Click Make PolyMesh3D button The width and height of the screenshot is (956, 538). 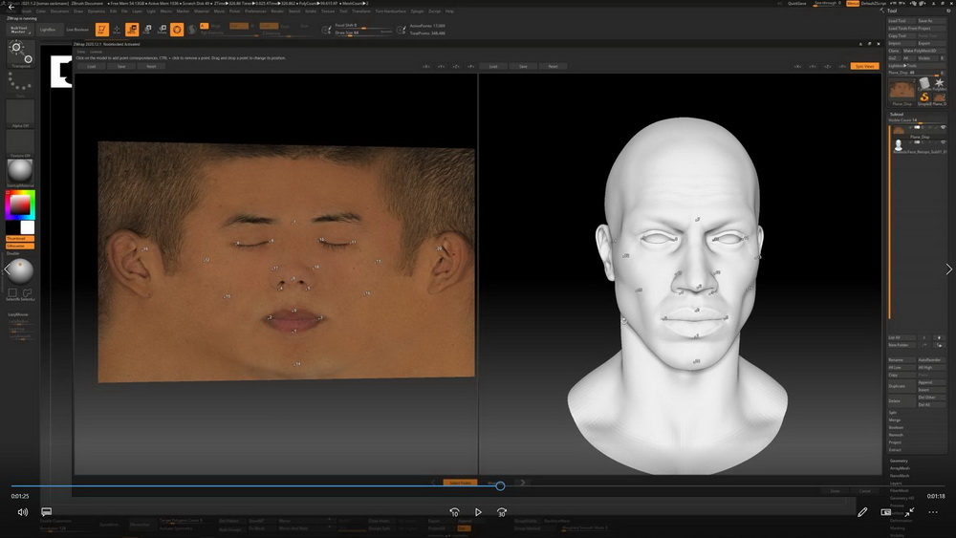click(923, 51)
